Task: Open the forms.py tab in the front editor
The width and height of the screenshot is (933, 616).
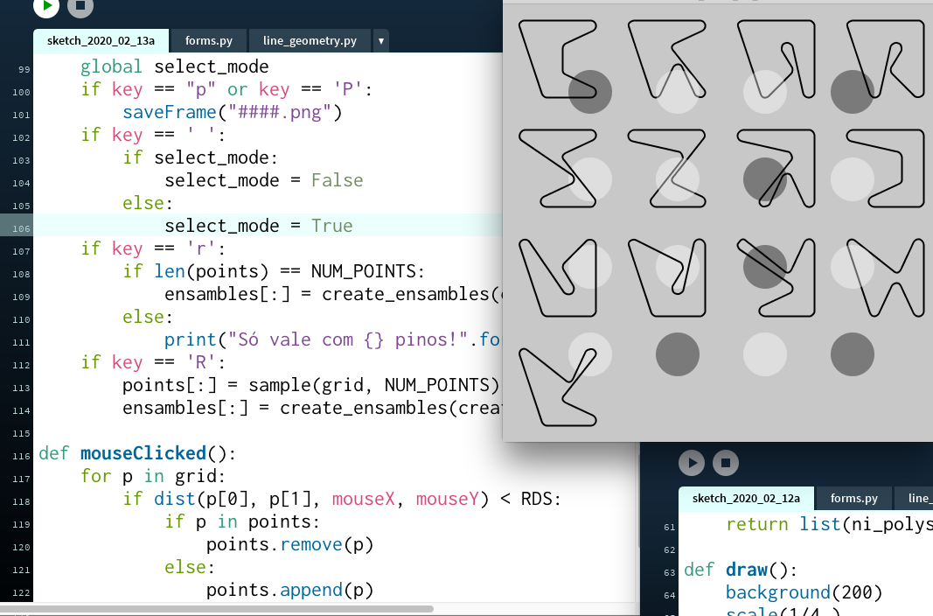Action: click(x=208, y=40)
